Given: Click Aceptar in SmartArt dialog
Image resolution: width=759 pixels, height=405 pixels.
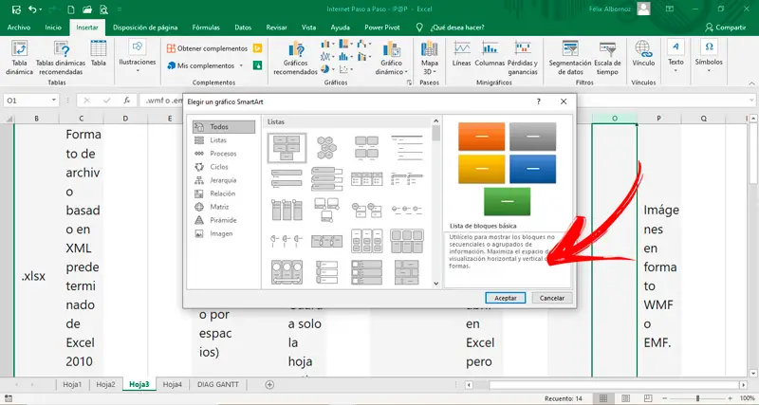Looking at the screenshot, I should 506,298.
